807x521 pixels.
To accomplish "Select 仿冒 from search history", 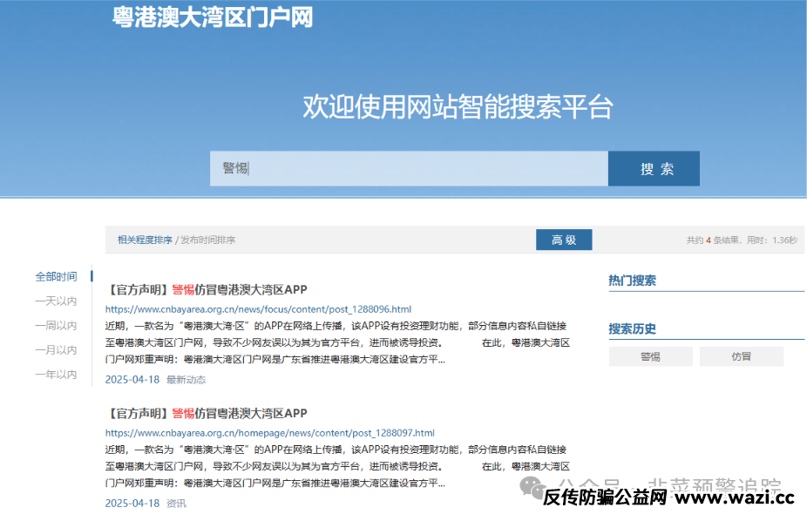I will tap(741, 356).
